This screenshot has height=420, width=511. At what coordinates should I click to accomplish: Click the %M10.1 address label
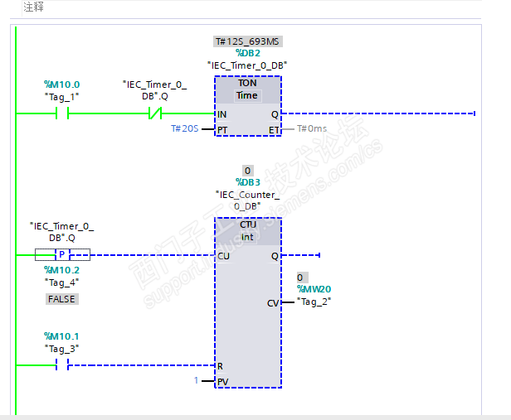[61, 336]
